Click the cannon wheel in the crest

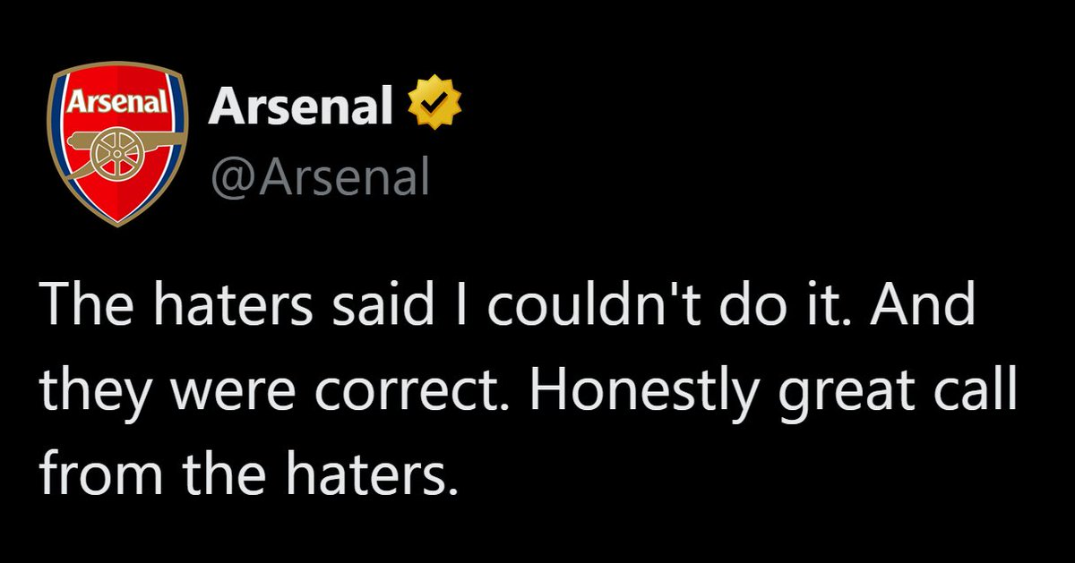pyautogui.click(x=113, y=156)
